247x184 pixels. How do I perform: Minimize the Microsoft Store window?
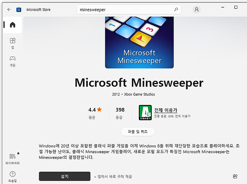[223, 7]
